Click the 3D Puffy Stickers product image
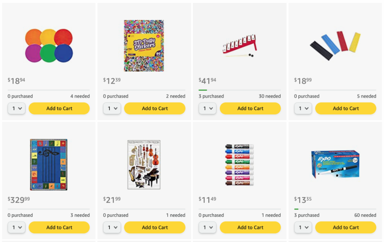 click(144, 46)
